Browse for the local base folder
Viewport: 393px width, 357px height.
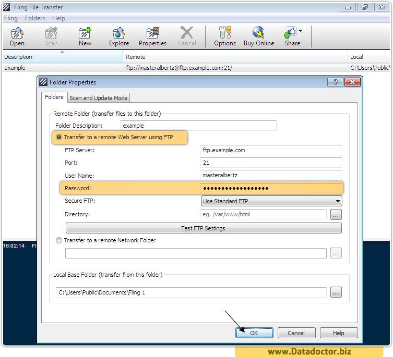point(336,292)
